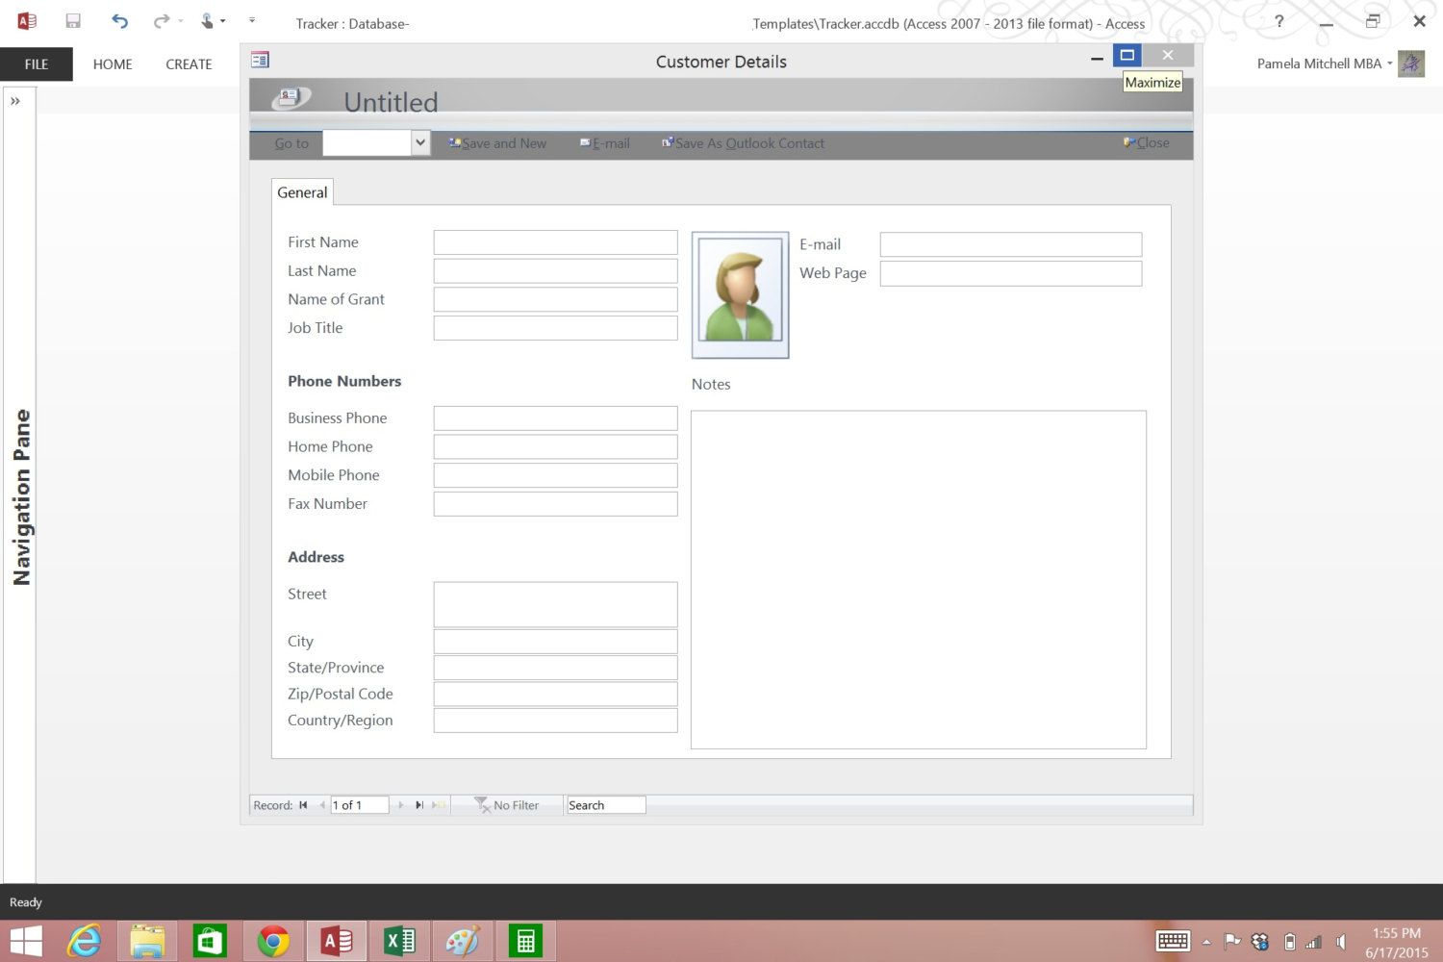Close the form via Close link
This screenshot has width=1443, height=962.
[1147, 142]
